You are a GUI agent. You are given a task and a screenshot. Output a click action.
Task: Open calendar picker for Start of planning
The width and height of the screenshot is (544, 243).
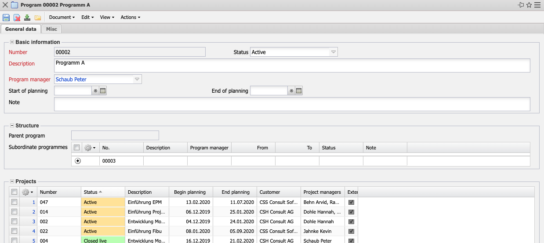click(x=103, y=91)
